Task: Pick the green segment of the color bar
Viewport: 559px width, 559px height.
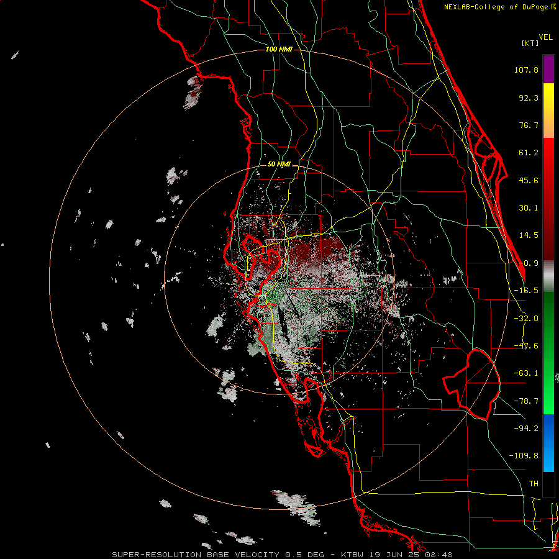Action: coord(548,353)
